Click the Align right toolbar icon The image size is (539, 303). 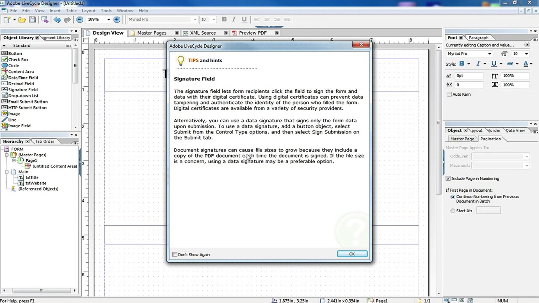tap(277, 19)
